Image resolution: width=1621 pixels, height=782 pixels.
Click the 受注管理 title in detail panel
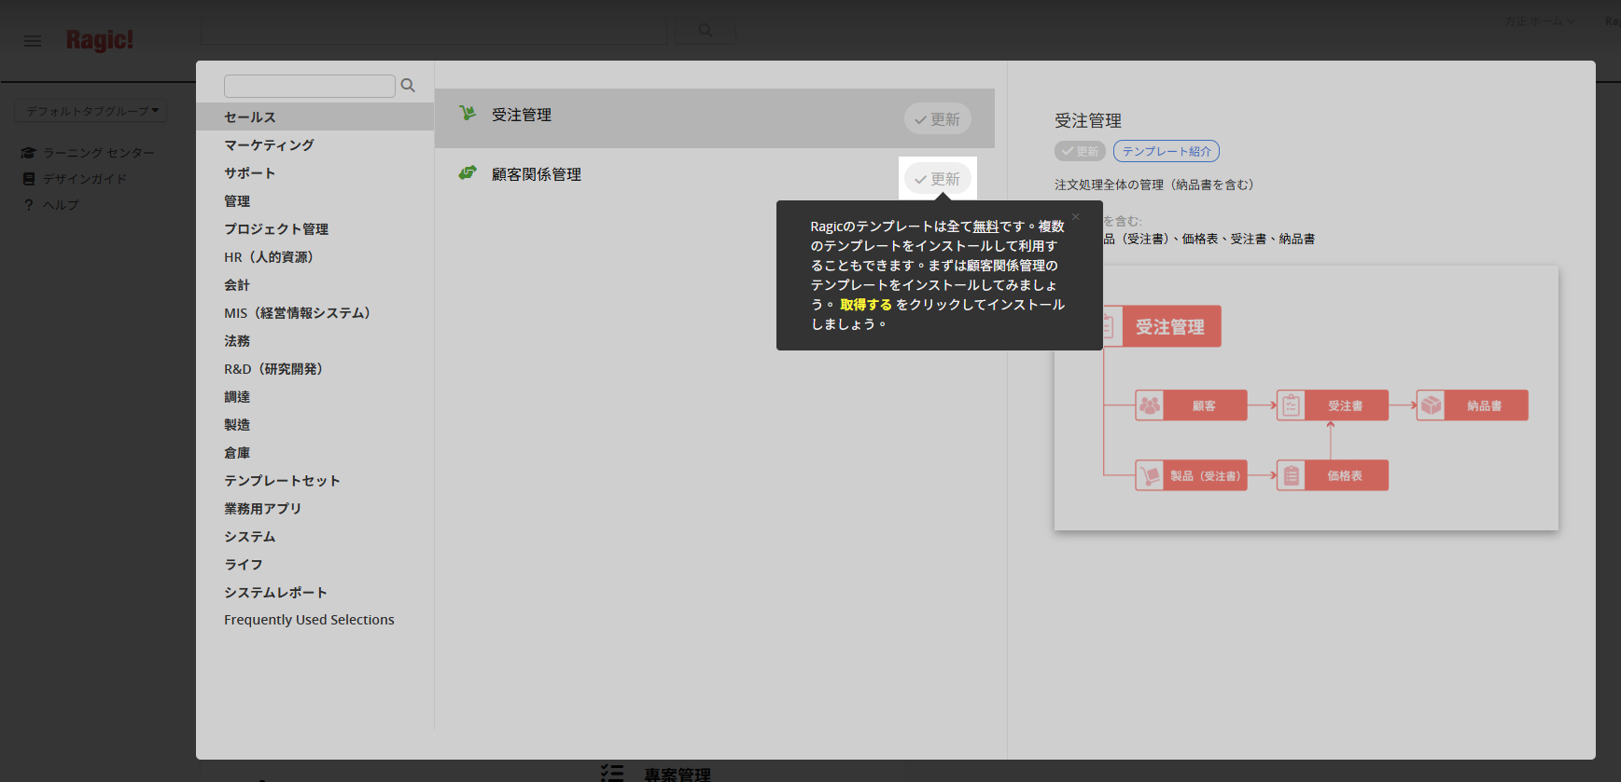coord(1088,121)
